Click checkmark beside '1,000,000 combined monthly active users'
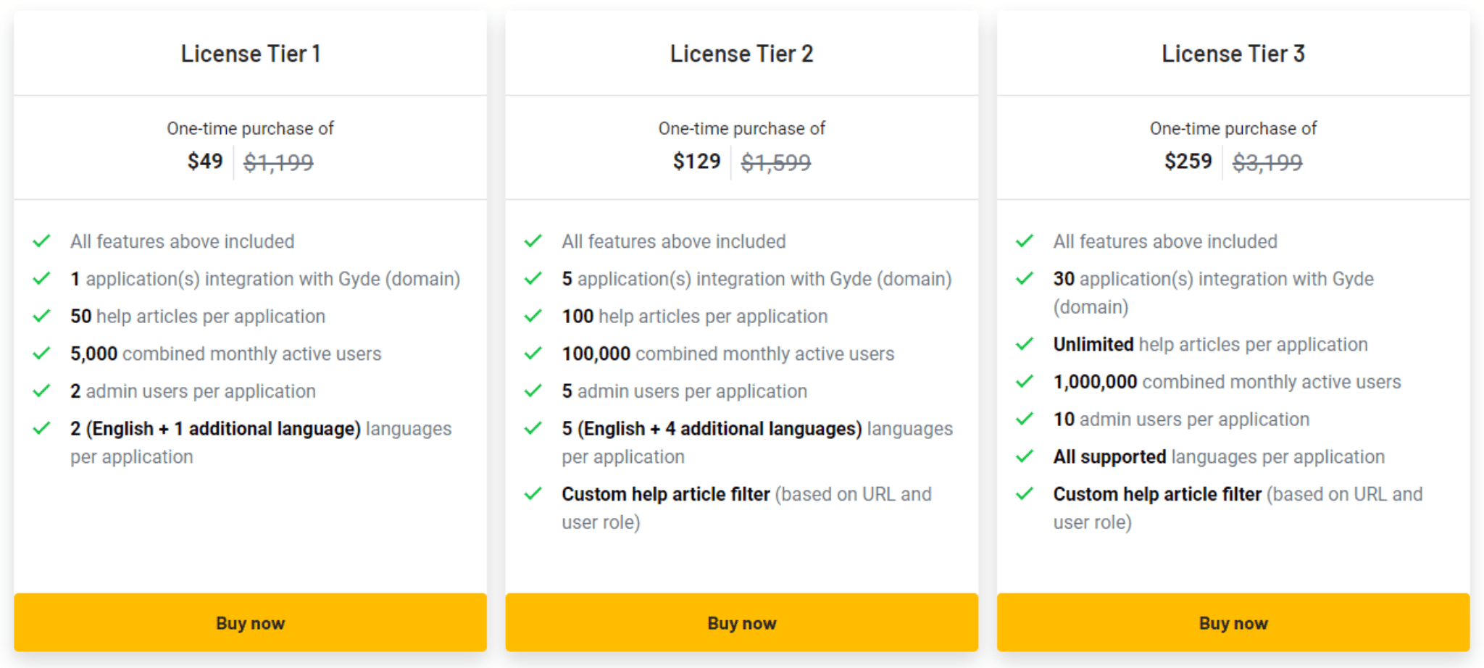 tap(1025, 381)
